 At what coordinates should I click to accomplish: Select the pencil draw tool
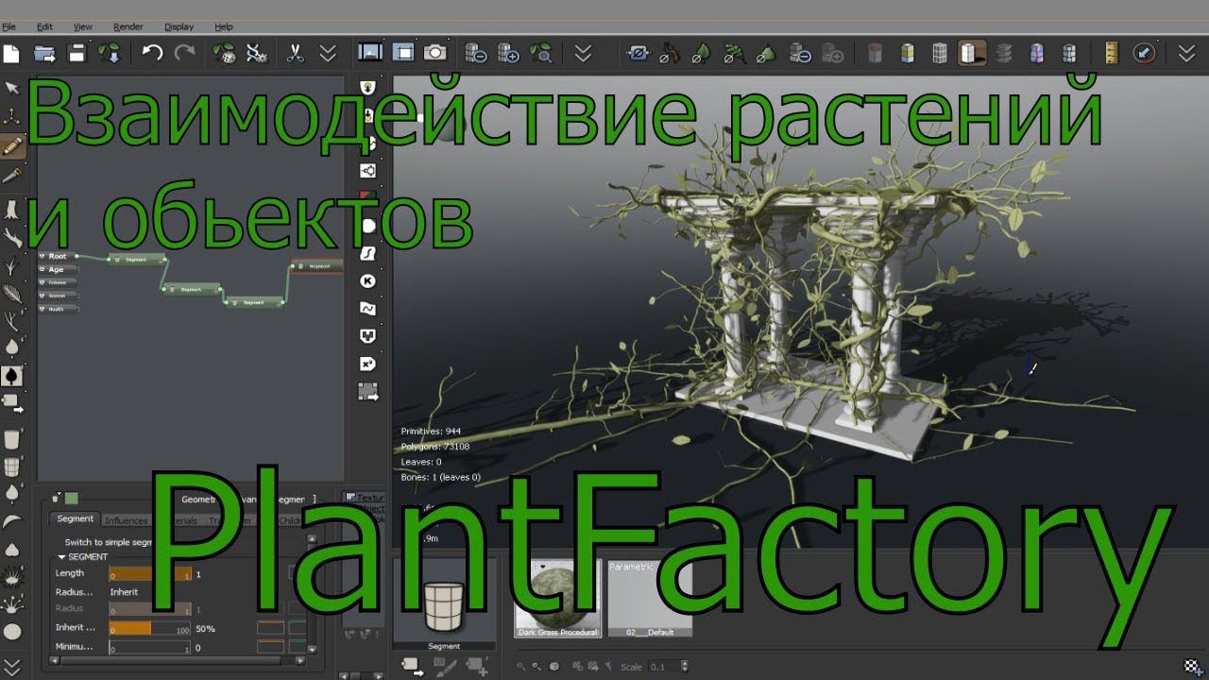click(x=12, y=146)
